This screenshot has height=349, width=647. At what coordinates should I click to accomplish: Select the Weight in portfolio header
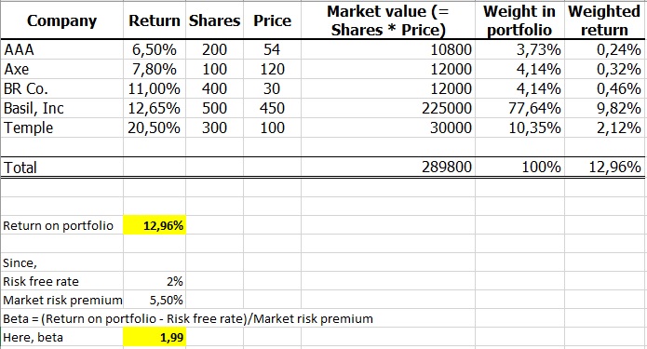point(519,20)
